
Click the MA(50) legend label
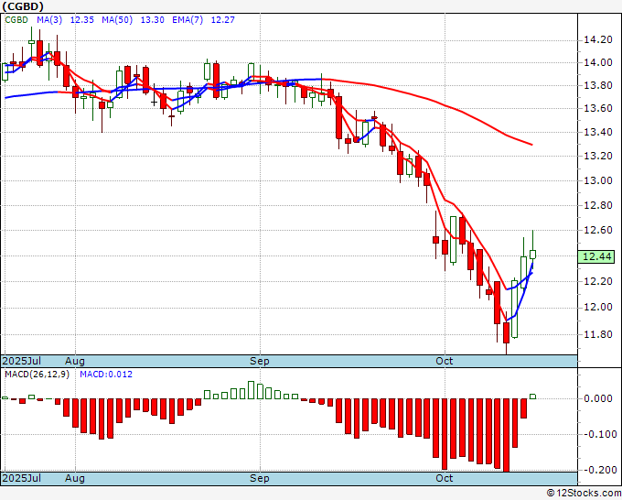pyautogui.click(x=117, y=20)
